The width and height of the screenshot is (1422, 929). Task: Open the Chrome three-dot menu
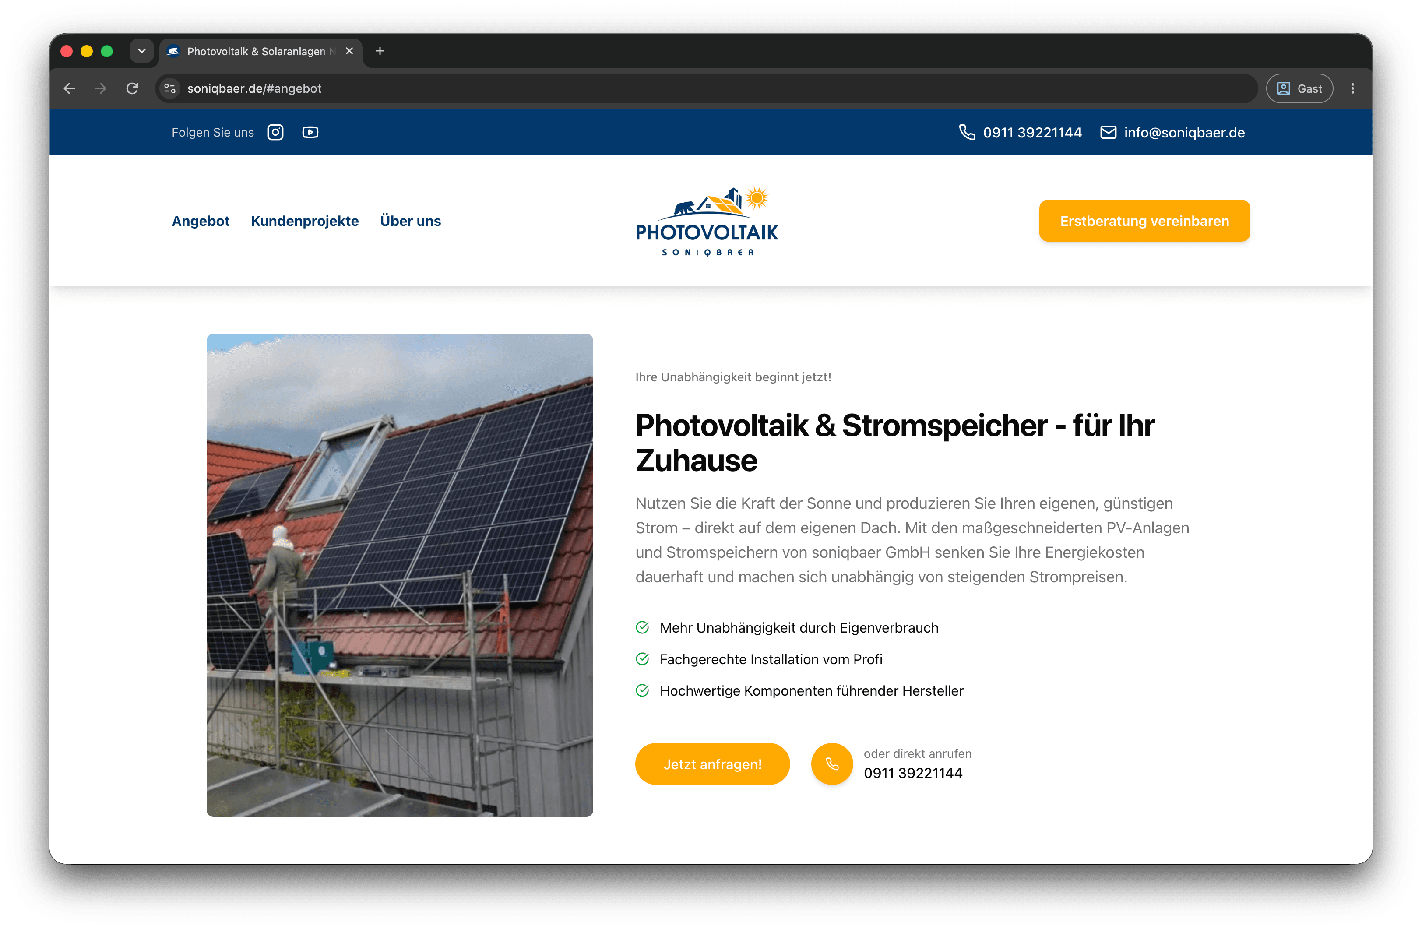click(x=1353, y=88)
